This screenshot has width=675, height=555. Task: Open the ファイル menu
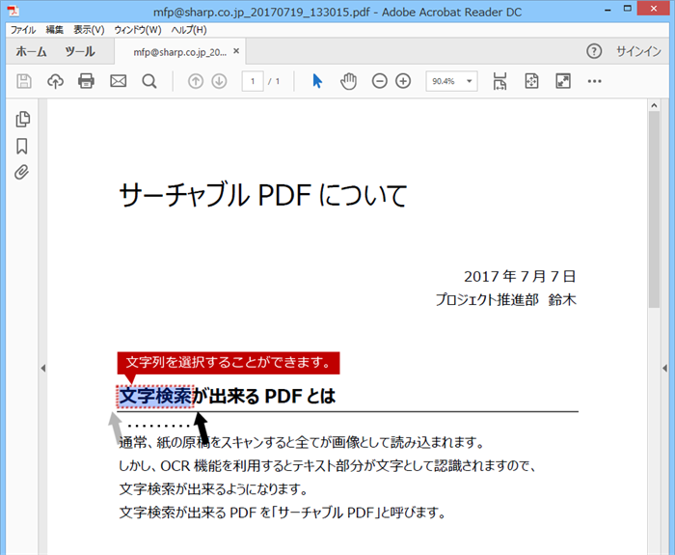pos(23,30)
